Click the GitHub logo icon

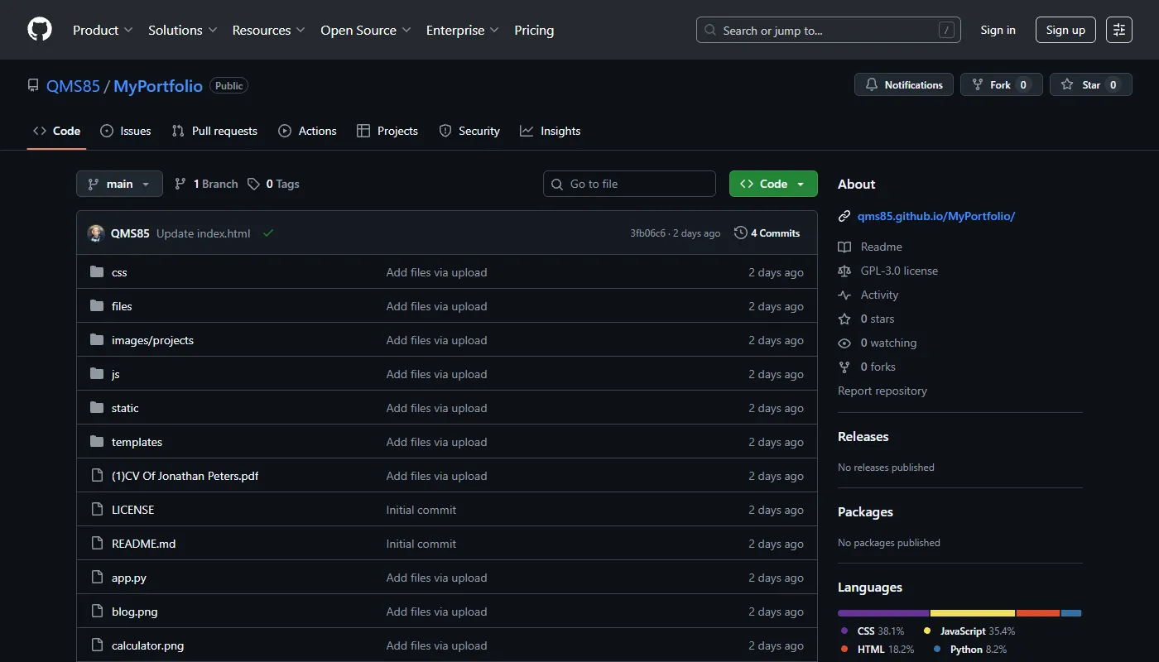coord(40,30)
